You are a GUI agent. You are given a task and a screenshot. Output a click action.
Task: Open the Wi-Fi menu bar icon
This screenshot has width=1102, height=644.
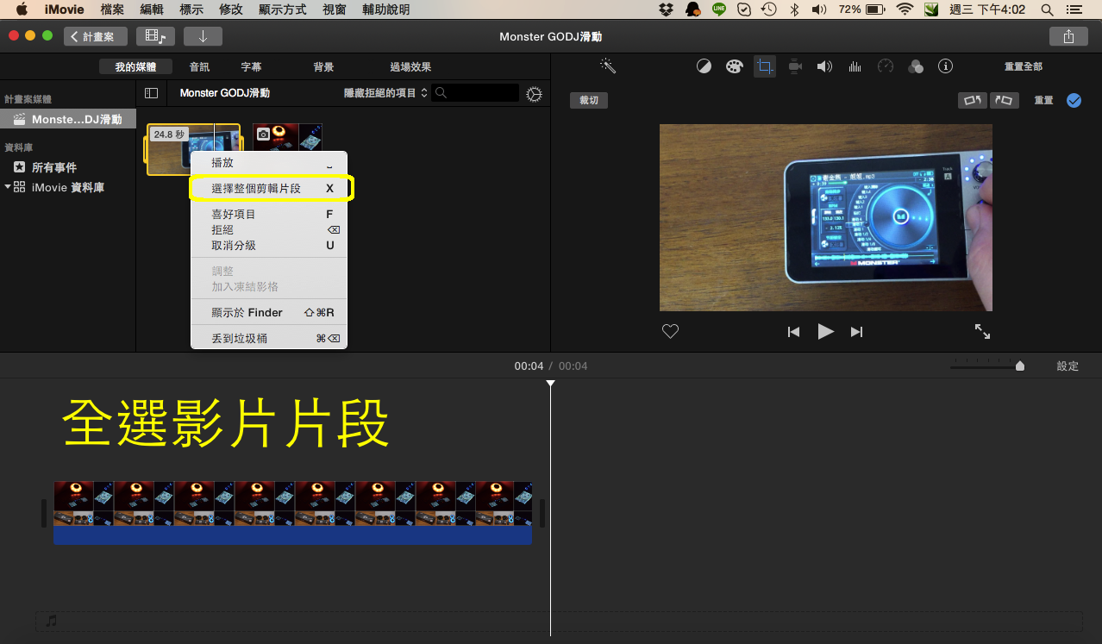(x=904, y=9)
